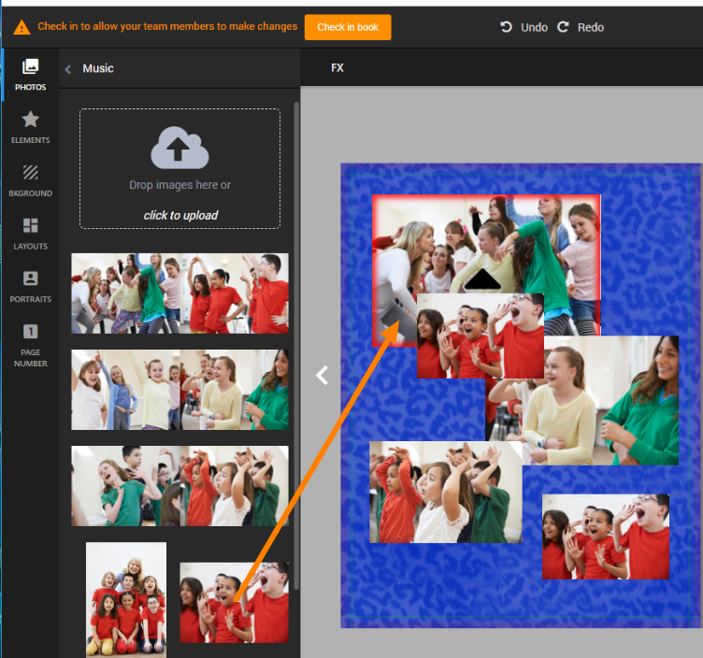Click the photo panel vertical scrollbar
This screenshot has height=658, width=703.
click(x=296, y=345)
